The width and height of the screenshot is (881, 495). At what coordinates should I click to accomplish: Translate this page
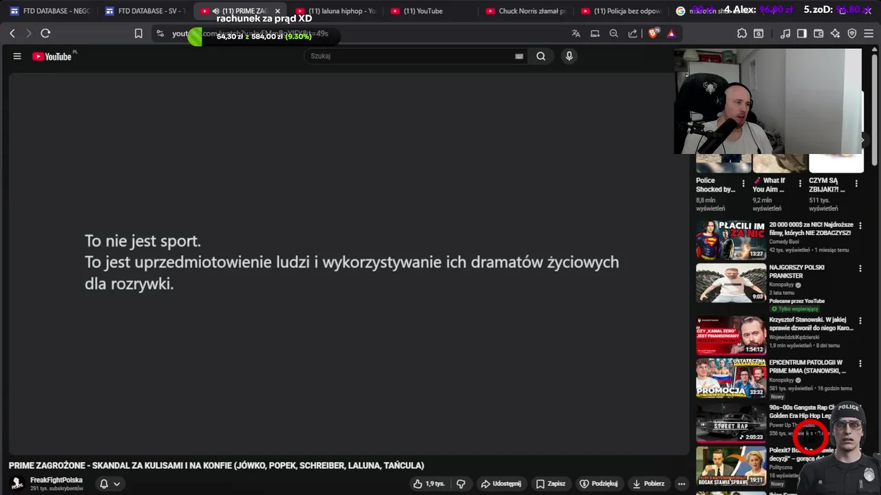(x=576, y=33)
